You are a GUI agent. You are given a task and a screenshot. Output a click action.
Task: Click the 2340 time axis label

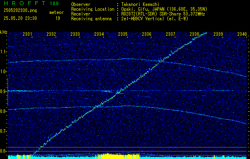[x=242, y=34]
